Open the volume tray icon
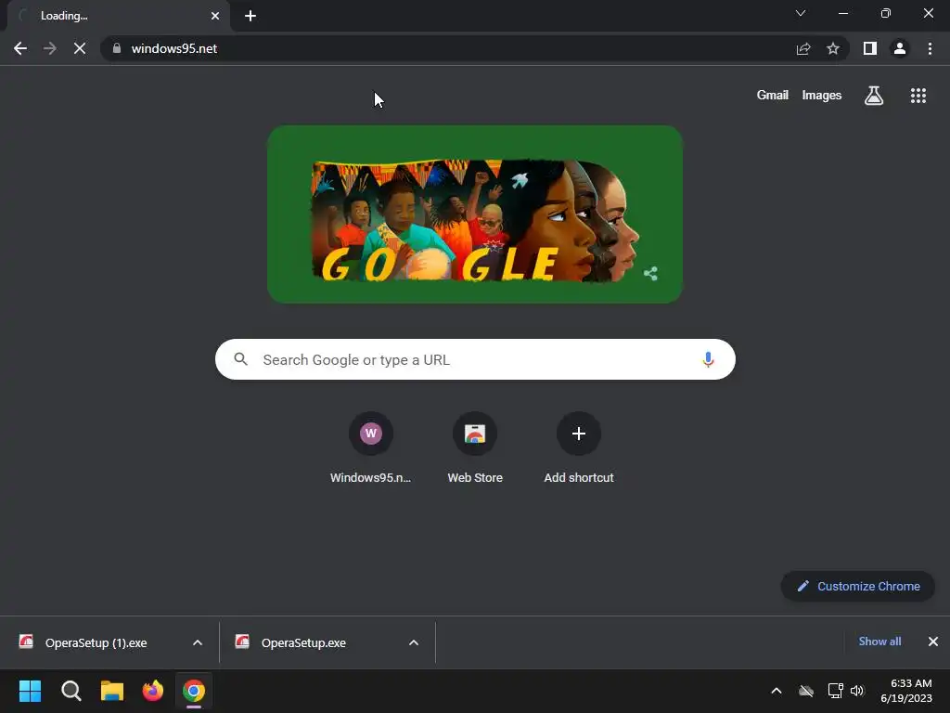Viewport: 950px width, 713px height. (x=856, y=691)
